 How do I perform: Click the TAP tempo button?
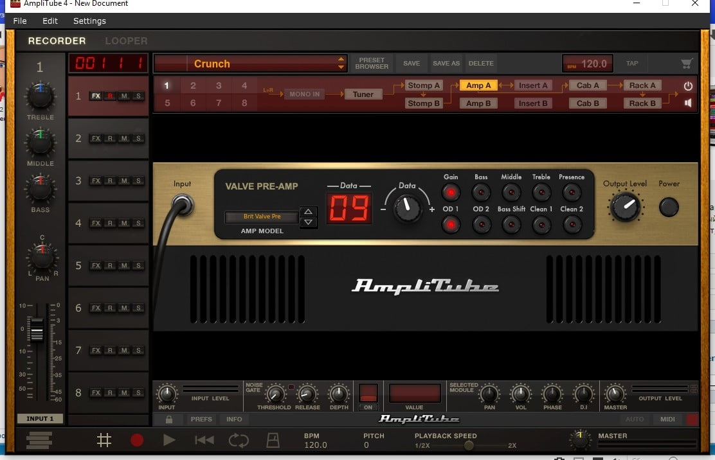pos(631,64)
